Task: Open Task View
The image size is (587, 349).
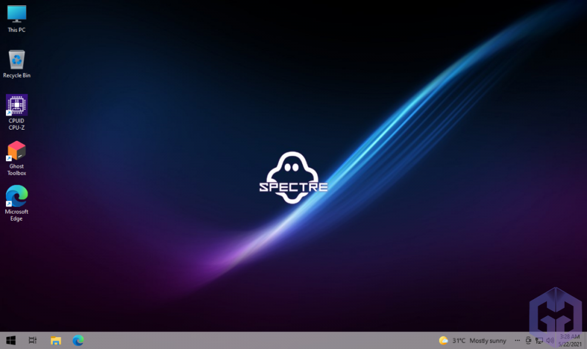Action: (32, 340)
